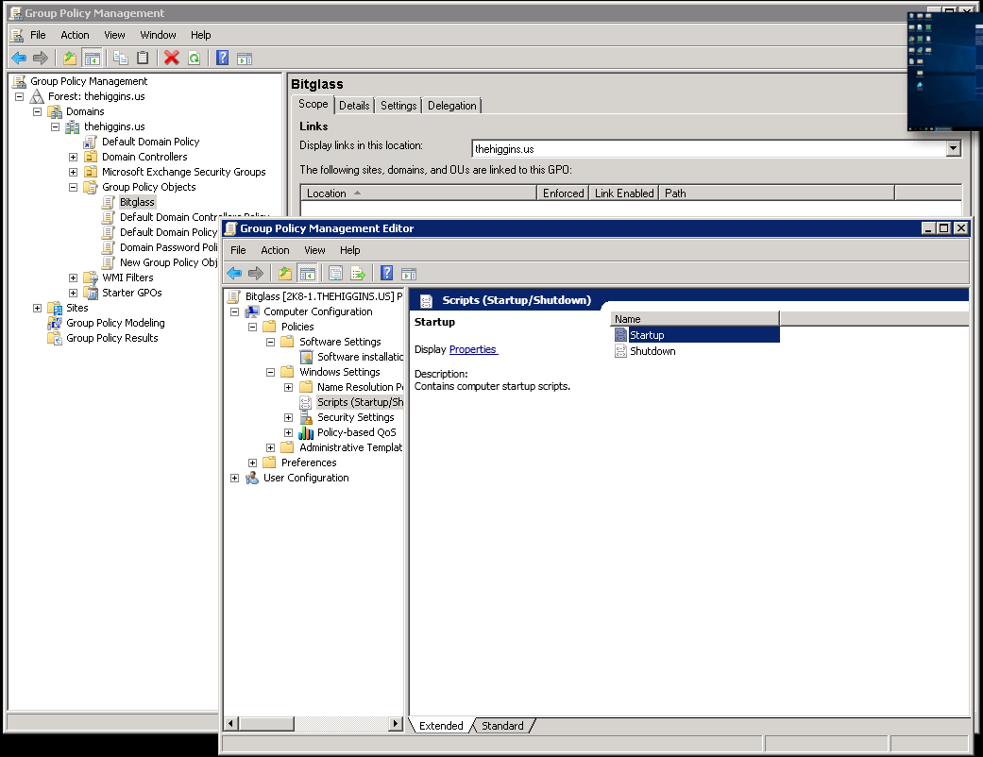The image size is (983, 757).
Task: Switch to the Settings tab for Bitglass
Action: (398, 105)
